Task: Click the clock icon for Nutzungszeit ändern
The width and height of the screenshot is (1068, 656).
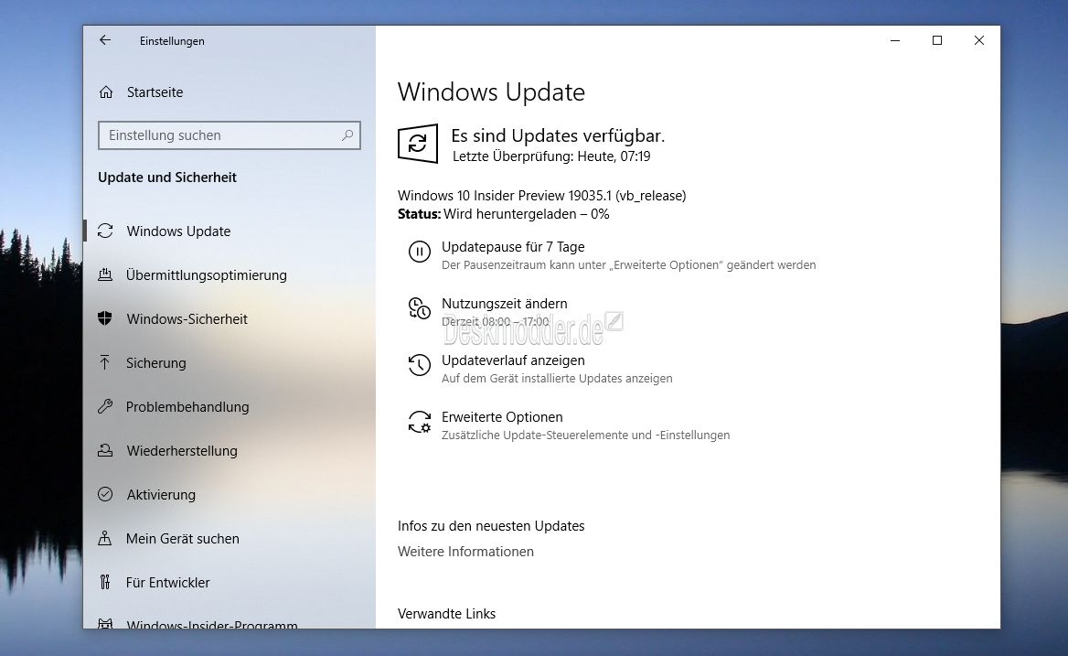Action: [420, 308]
